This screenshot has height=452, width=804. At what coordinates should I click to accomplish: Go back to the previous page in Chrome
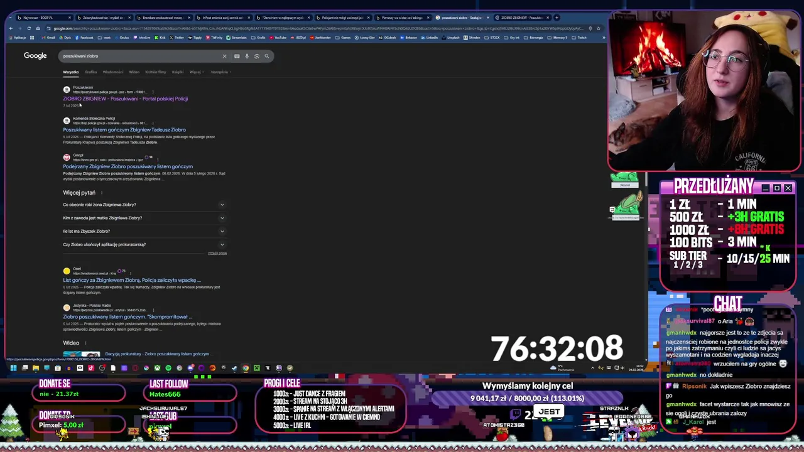tap(11, 28)
